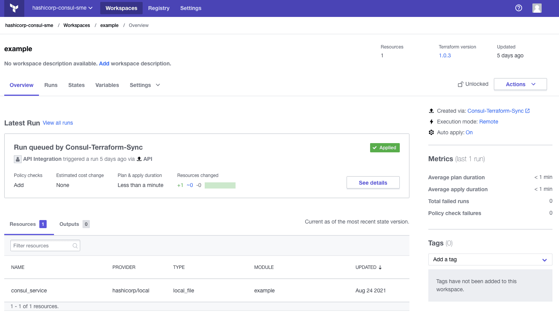Click the UPDATED column sort arrow

tap(380, 267)
